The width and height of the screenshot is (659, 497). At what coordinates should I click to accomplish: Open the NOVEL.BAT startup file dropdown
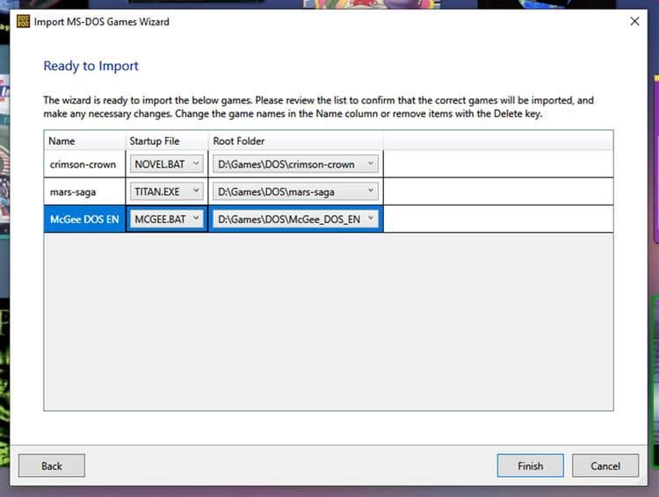pyautogui.click(x=166, y=164)
